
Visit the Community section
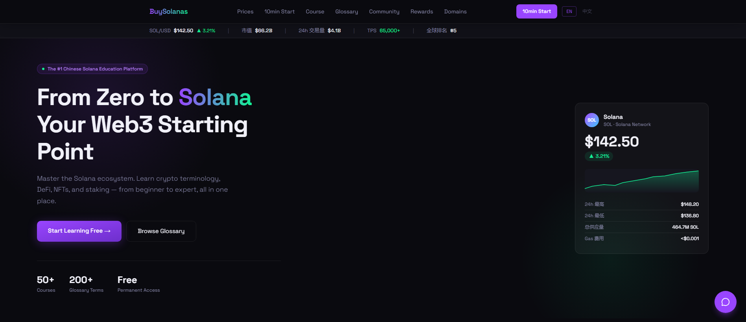coord(384,11)
